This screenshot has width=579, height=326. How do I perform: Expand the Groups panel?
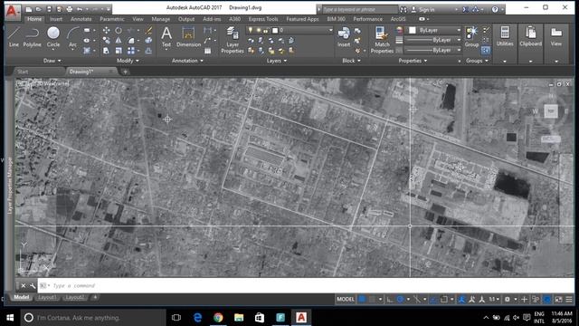click(x=477, y=61)
